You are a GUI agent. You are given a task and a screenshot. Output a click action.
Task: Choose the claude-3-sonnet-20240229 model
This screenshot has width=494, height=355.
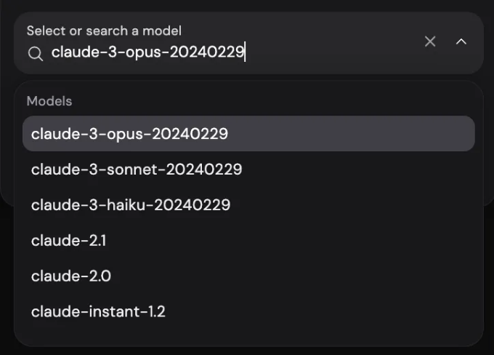click(x=248, y=169)
